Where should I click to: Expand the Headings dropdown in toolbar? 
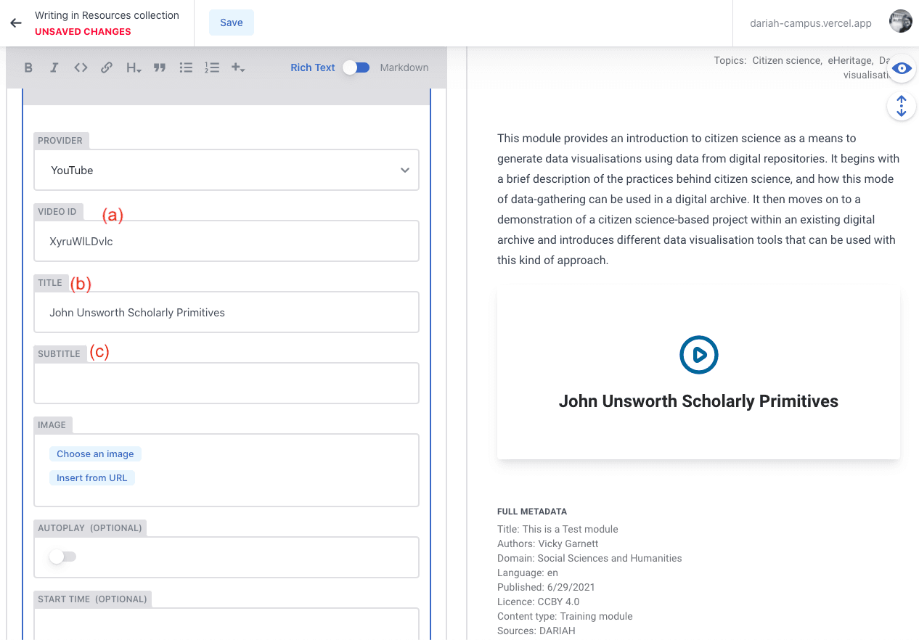pos(134,67)
